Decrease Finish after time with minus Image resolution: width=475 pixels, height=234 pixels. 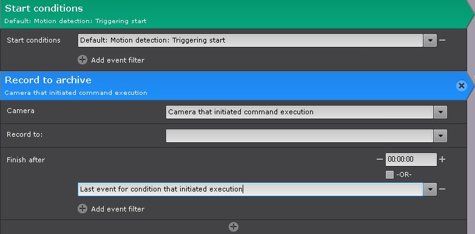pos(380,159)
